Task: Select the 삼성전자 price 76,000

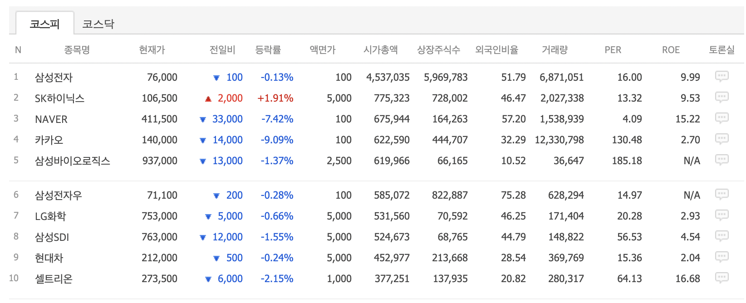Action: (162, 78)
